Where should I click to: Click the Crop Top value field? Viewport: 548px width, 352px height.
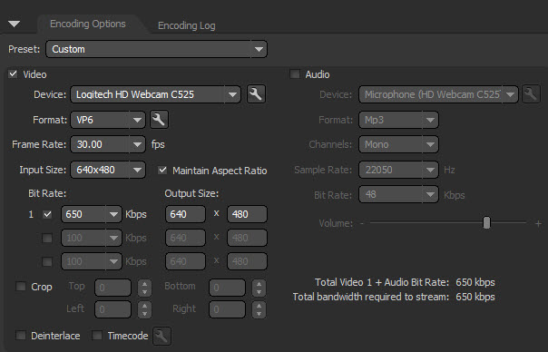click(113, 288)
